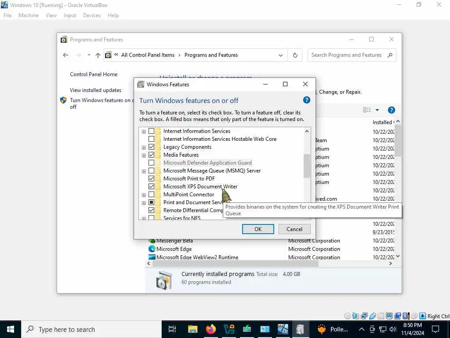Go up one level in Control Panel
Image resolution: width=450 pixels, height=338 pixels.
(x=98, y=55)
